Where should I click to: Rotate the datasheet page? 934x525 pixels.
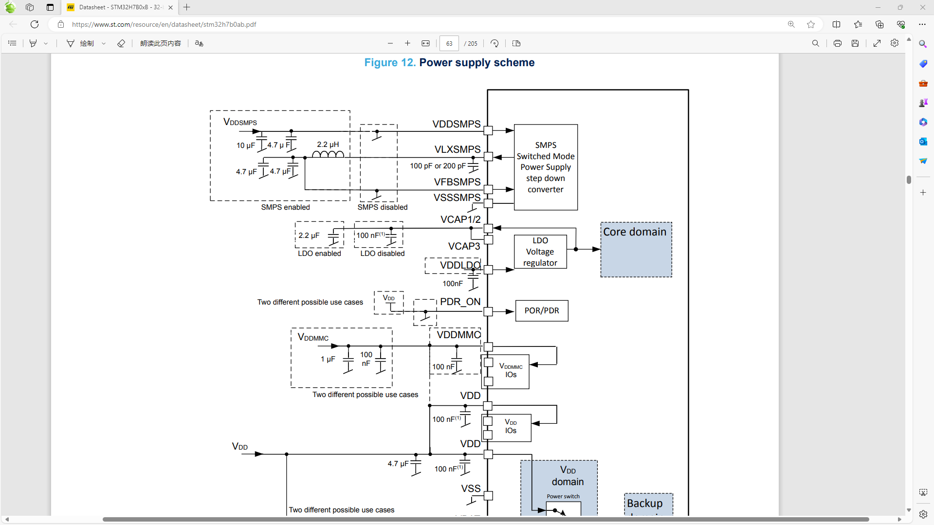[x=494, y=43]
